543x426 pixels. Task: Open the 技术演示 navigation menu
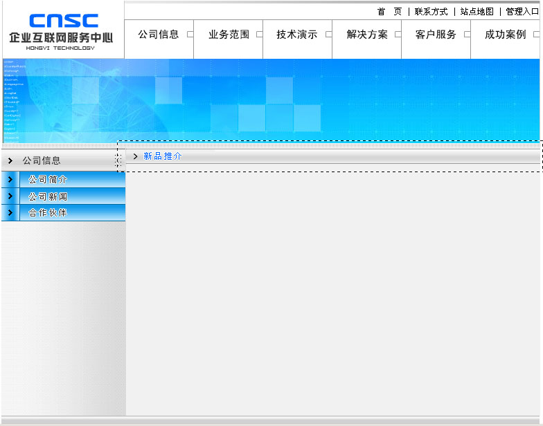[296, 35]
